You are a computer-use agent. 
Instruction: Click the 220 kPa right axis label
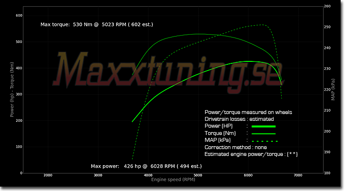327,90
